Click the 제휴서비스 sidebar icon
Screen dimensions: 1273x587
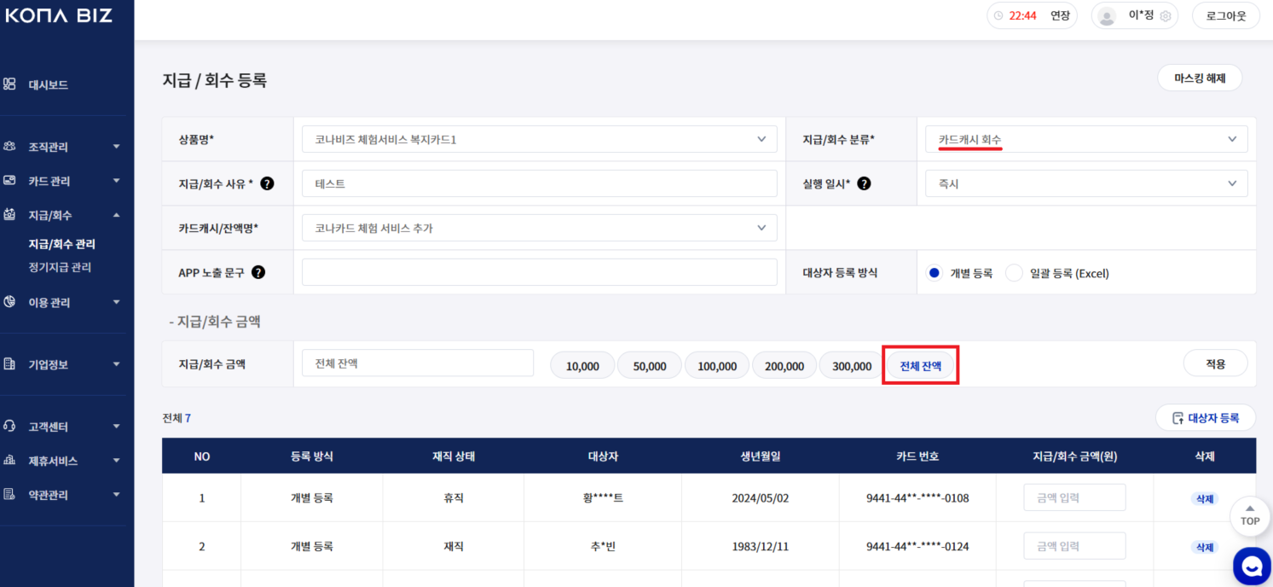coord(10,460)
